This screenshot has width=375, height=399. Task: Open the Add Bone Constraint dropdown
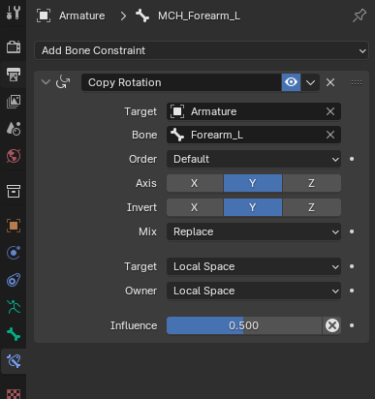click(202, 50)
